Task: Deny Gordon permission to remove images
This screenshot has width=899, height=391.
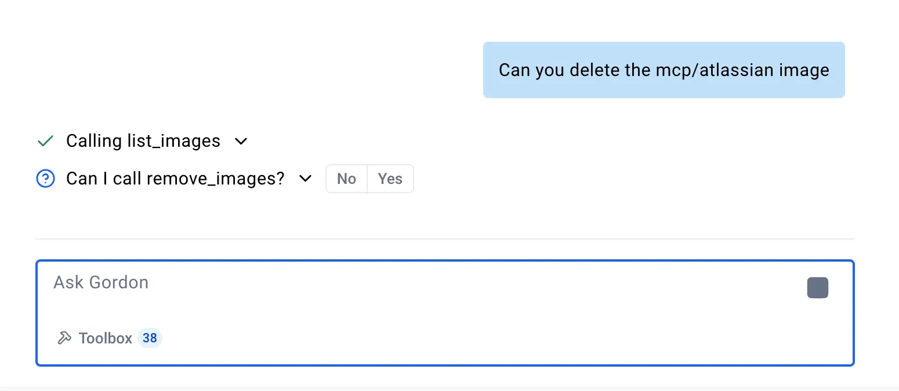Action: [x=346, y=179]
